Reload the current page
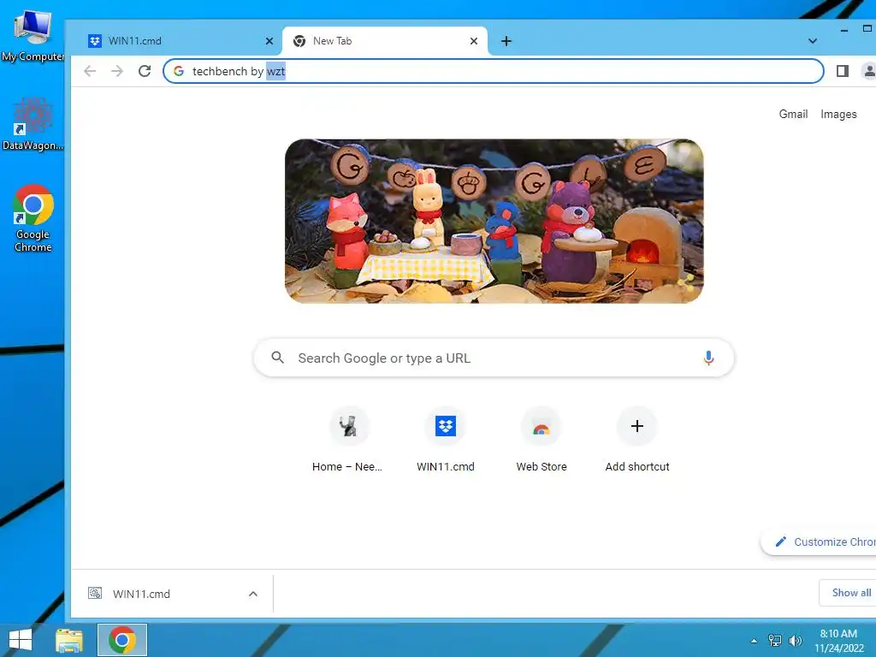 click(x=145, y=71)
